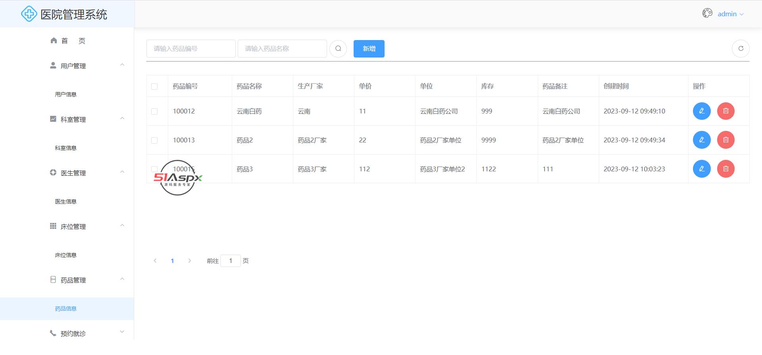
Task: Edit the 药品3 row
Action: point(701,169)
